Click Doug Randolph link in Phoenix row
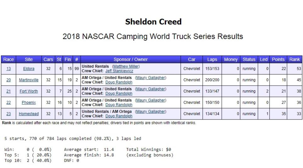Screen dimensions: 303x168 [x=119, y=105]
